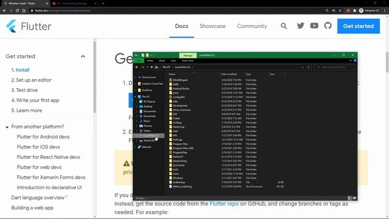This screenshot has height=219, width=389.
Task: Open the address bar history dropdown
Action: (x=303, y=67)
